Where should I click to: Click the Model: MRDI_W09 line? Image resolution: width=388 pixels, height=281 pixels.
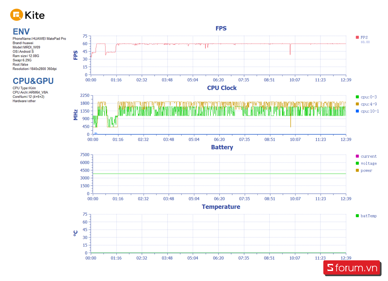coord(27,47)
